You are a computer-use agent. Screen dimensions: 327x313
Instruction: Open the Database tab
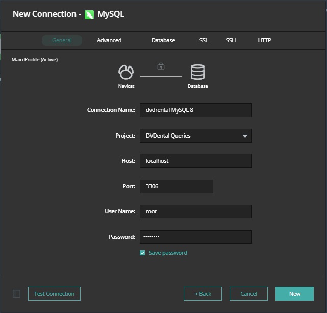coord(163,40)
